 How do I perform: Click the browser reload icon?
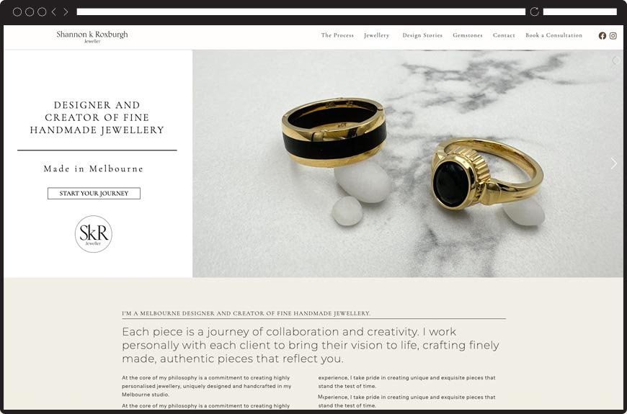534,12
